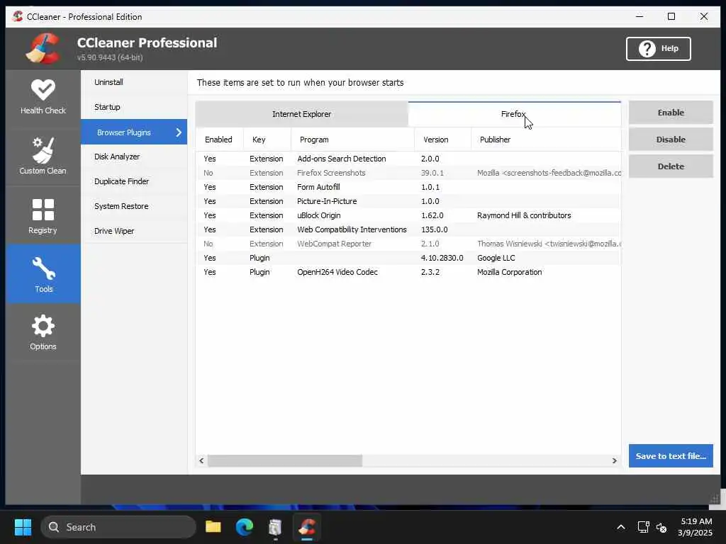This screenshot has width=726, height=544.
Task: Click the Help question mark button
Action: (x=658, y=49)
